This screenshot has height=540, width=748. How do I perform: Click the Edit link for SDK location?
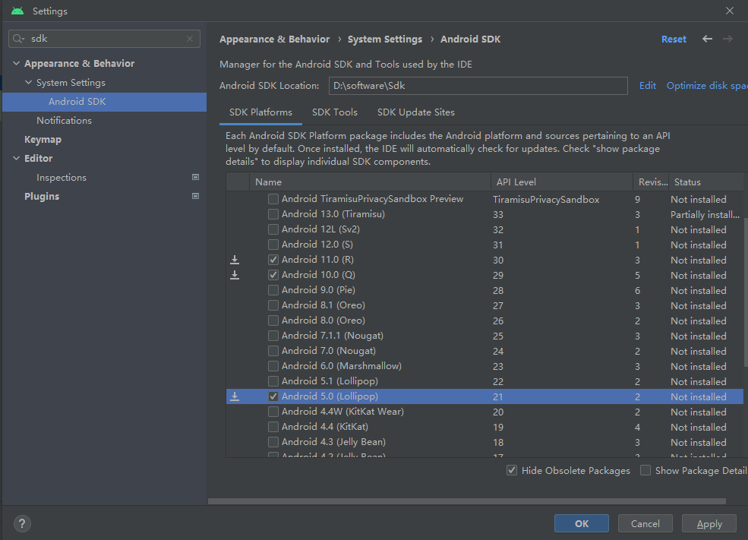click(647, 85)
